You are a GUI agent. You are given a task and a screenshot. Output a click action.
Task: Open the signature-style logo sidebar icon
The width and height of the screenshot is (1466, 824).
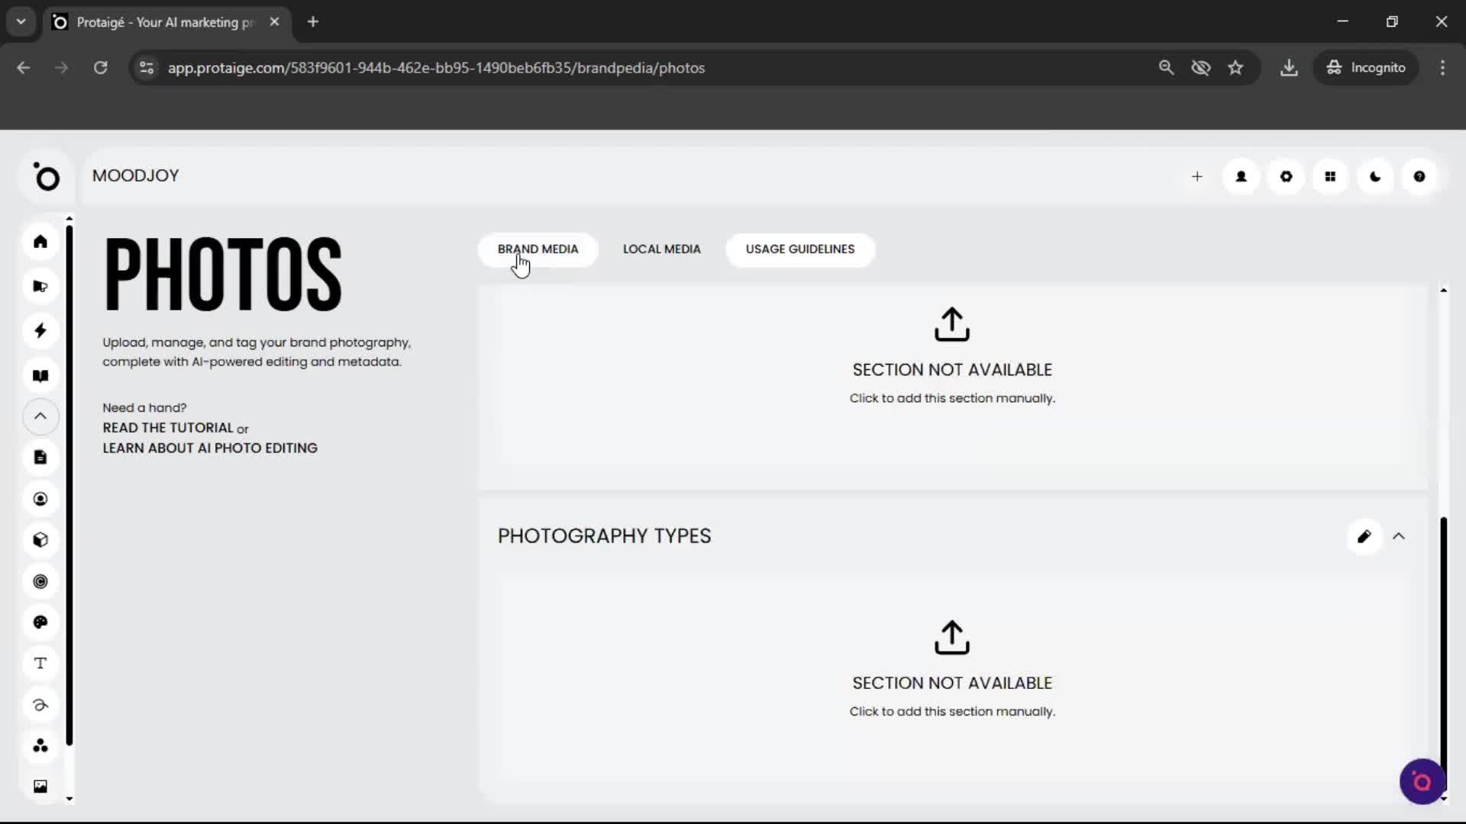click(40, 705)
